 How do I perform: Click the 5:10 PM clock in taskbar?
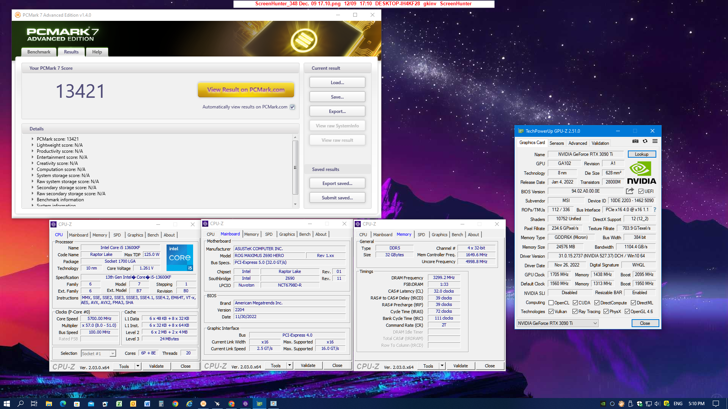pyautogui.click(x=697, y=404)
